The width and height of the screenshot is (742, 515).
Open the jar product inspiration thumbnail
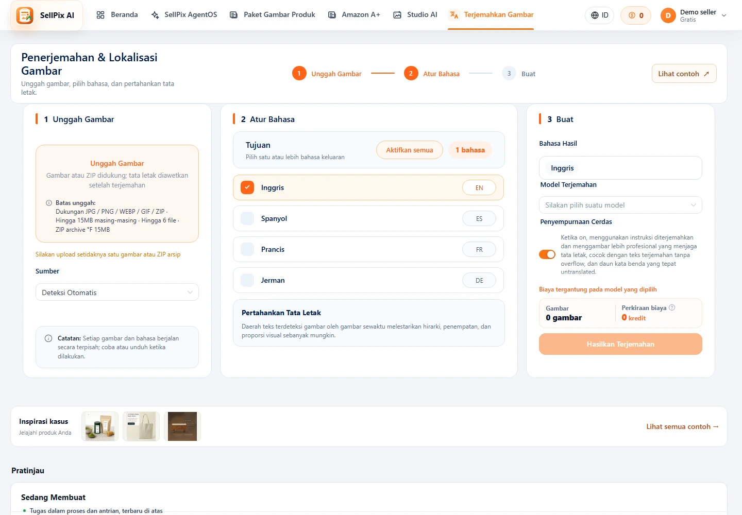[x=100, y=426]
